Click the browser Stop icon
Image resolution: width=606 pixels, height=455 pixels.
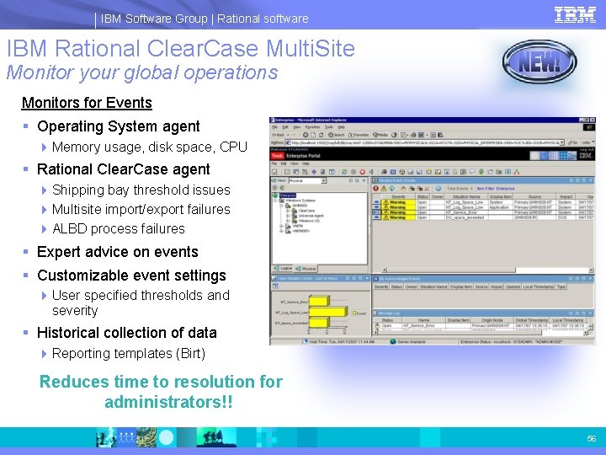pyautogui.click(x=306, y=135)
